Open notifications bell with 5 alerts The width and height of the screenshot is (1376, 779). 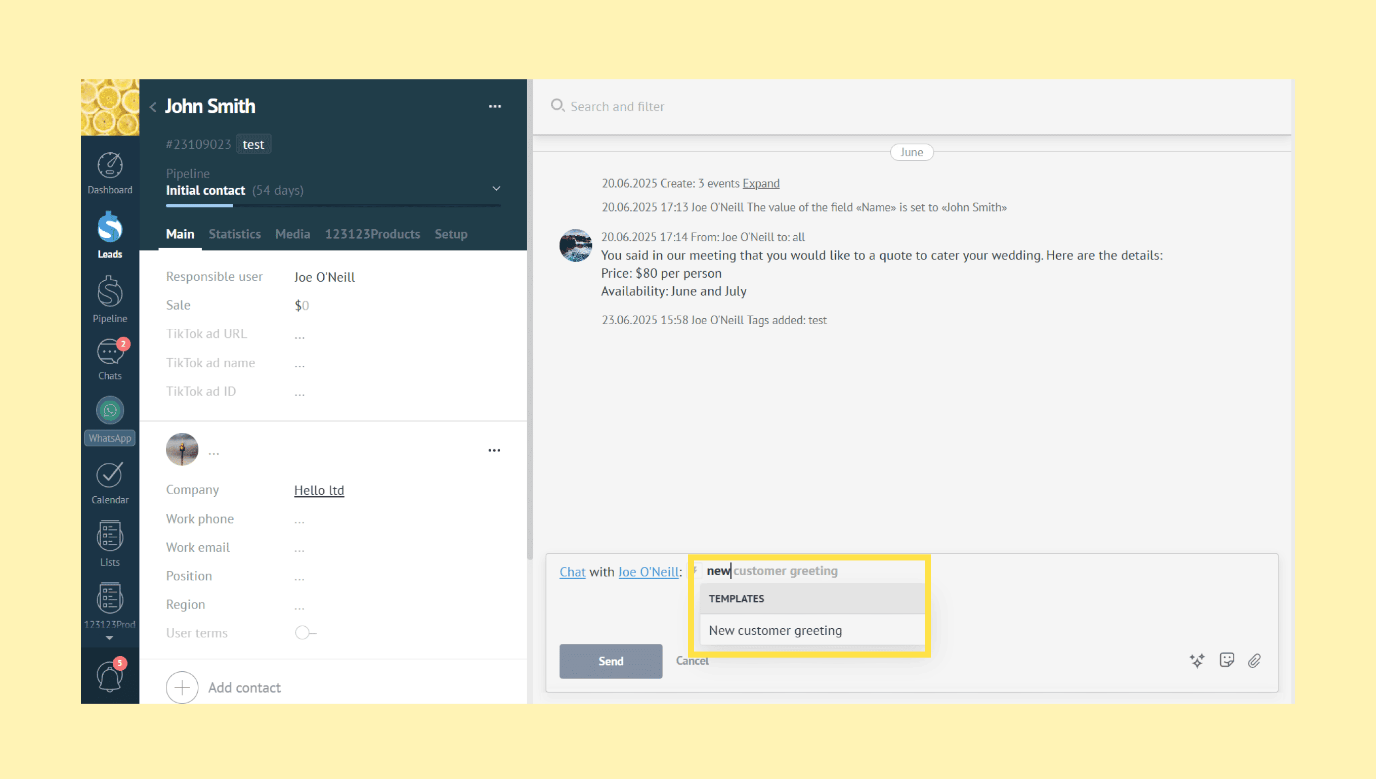click(x=110, y=676)
